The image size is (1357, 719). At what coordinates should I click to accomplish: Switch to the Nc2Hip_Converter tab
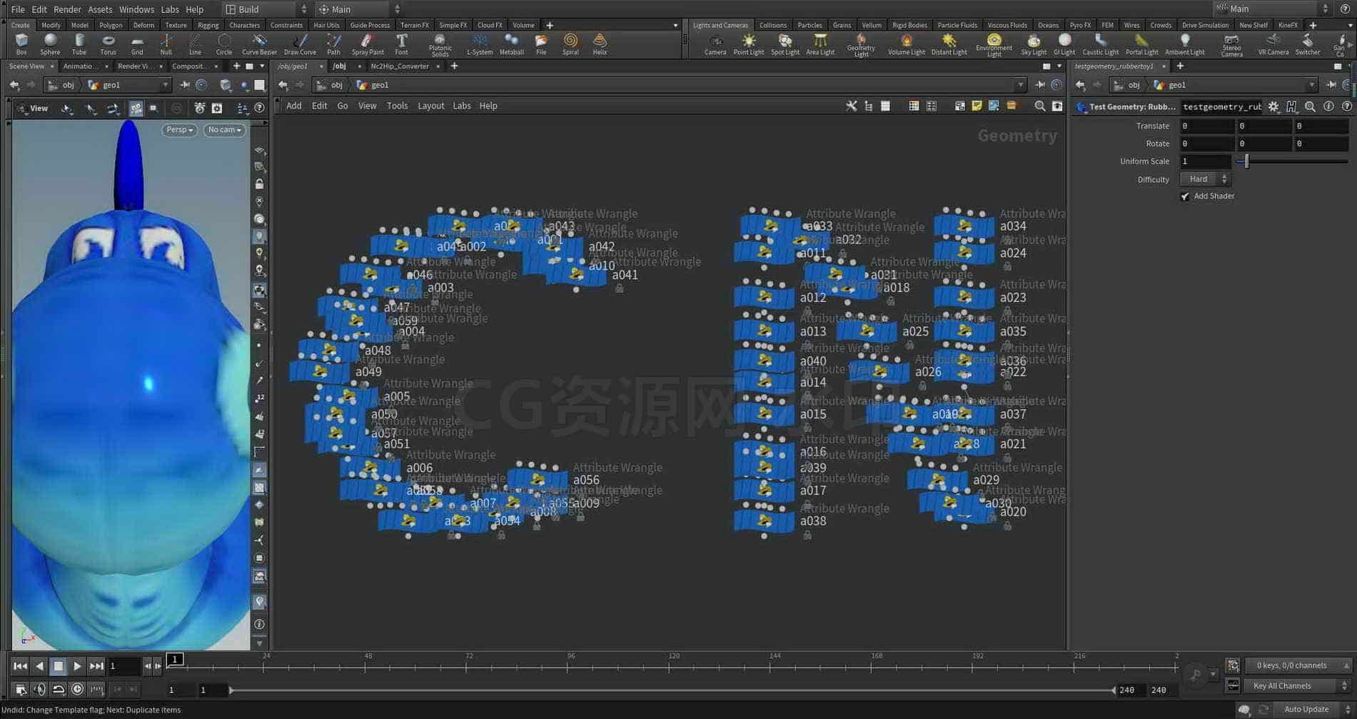pyautogui.click(x=400, y=66)
